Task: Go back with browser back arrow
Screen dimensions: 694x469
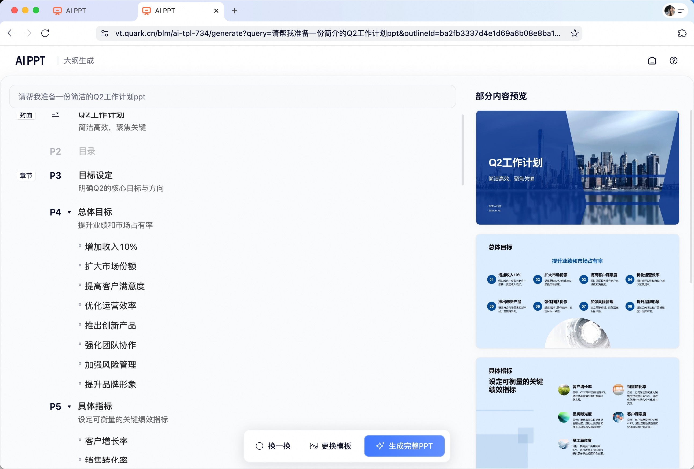Action: 11,33
